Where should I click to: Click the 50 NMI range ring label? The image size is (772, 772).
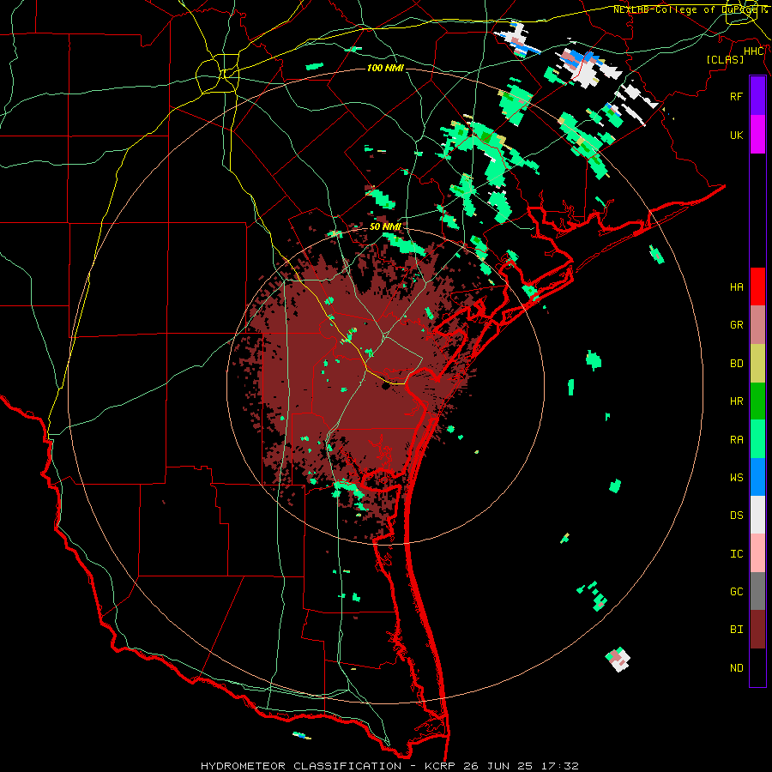[385, 226]
